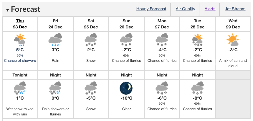Click Saturday night's snow icon

91,88
